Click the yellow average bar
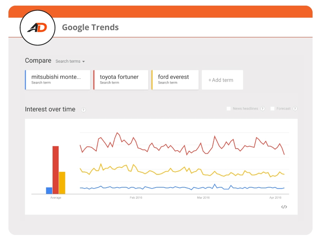 coord(62,183)
